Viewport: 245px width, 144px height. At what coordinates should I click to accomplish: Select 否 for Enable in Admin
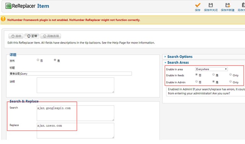(x=196, y=82)
